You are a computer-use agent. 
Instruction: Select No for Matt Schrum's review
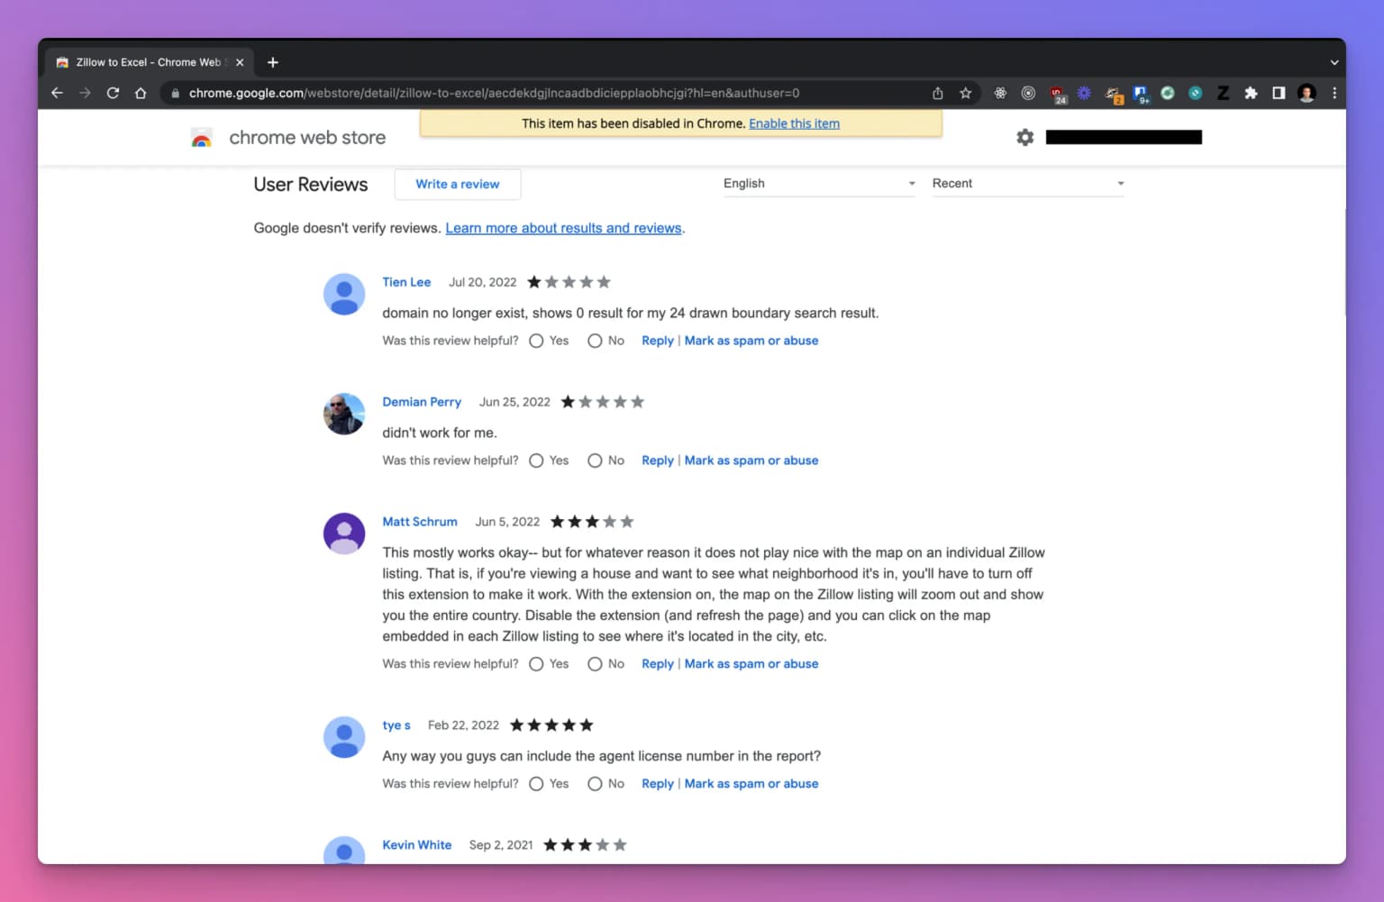pos(595,664)
